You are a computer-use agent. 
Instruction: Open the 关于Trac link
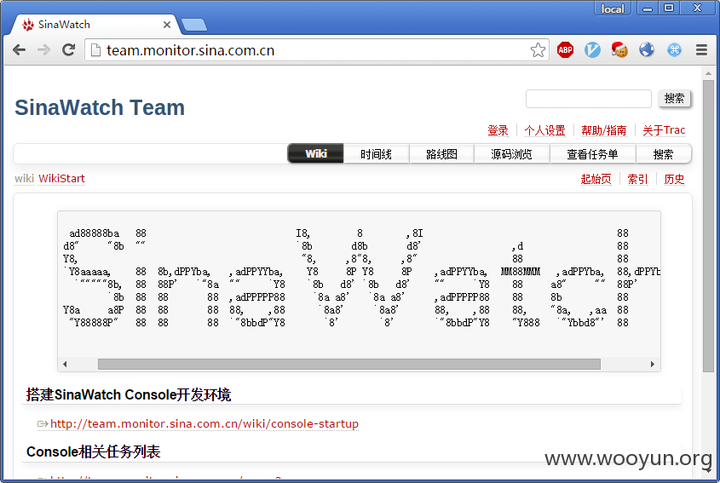click(664, 130)
